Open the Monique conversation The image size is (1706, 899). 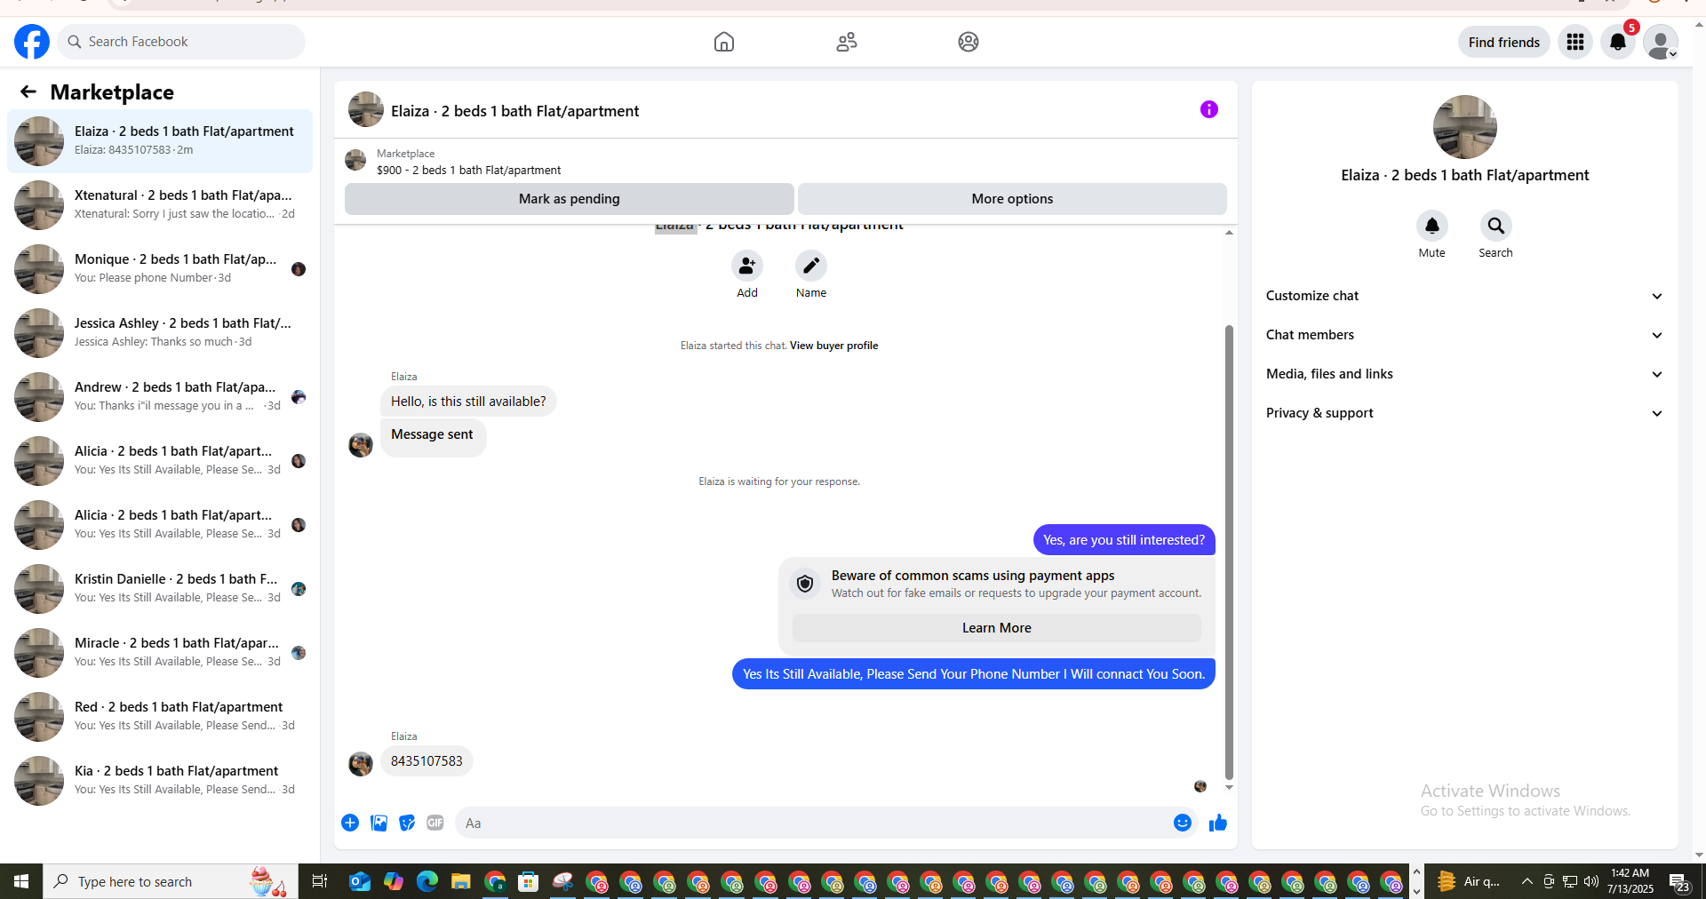(160, 269)
